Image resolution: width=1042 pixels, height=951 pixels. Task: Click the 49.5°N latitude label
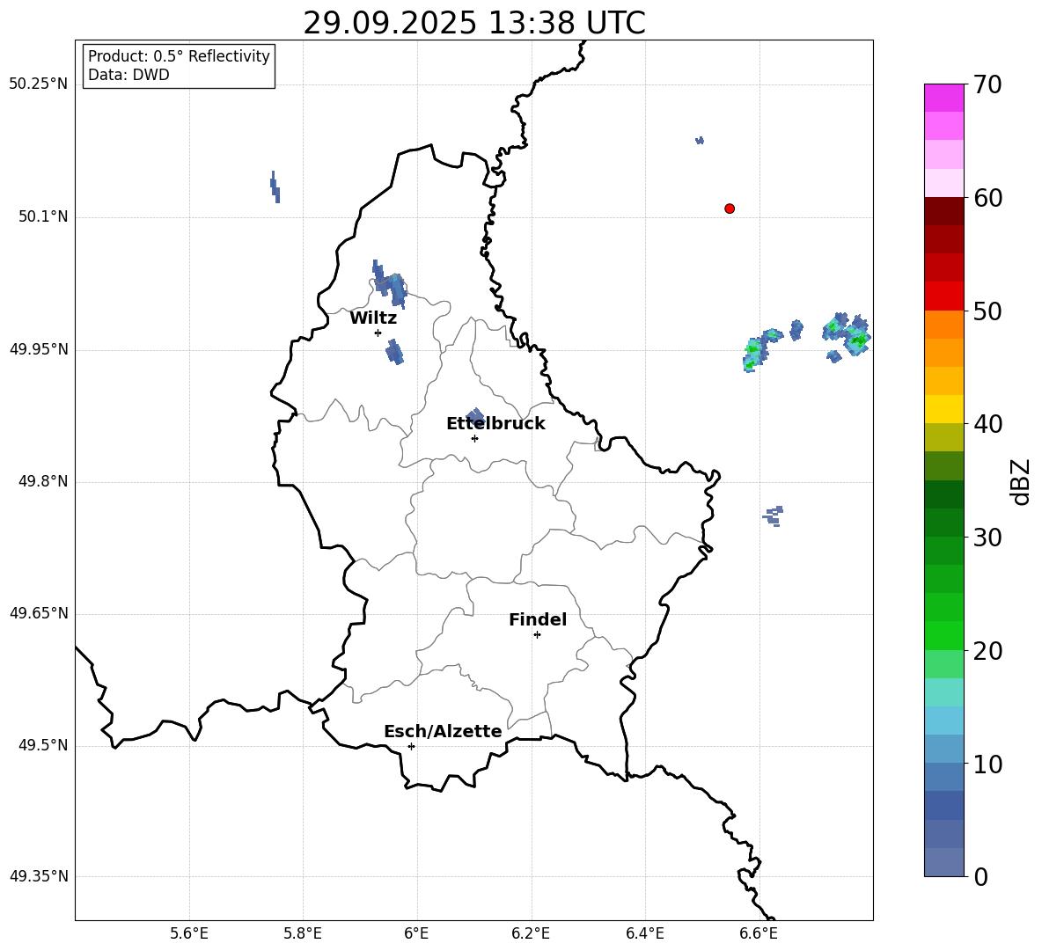(44, 745)
